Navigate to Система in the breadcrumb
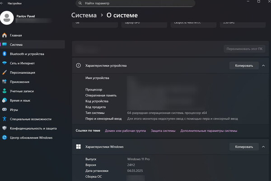This screenshot has width=271, height=181. (84, 15)
